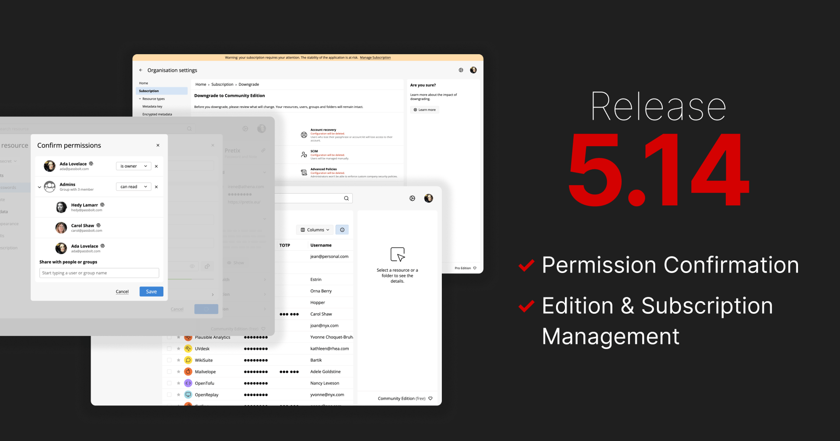The width and height of the screenshot is (840, 441).
Task: Collapse the Admins group member list
Action: (x=39, y=187)
